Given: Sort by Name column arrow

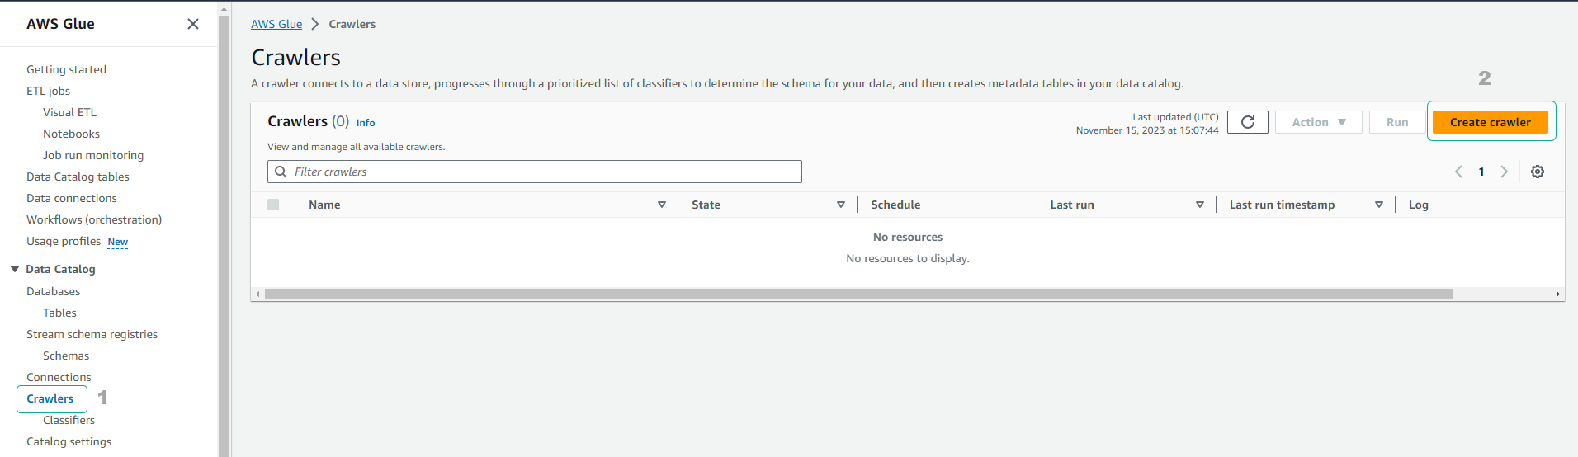Looking at the screenshot, I should (x=662, y=205).
